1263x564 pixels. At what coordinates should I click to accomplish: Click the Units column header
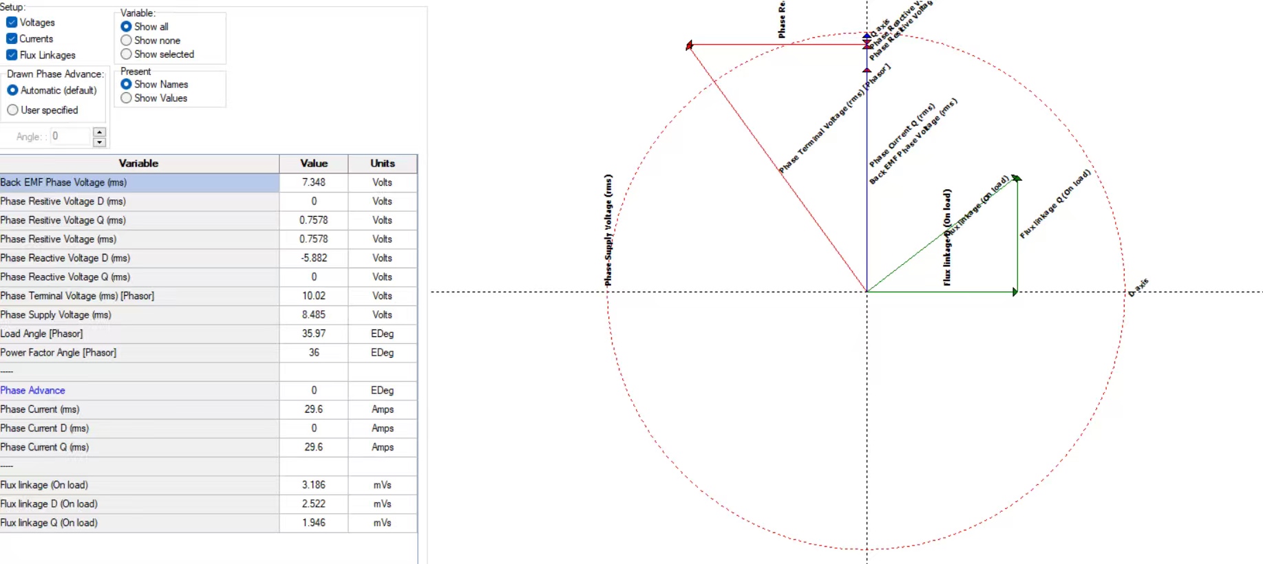pos(382,164)
